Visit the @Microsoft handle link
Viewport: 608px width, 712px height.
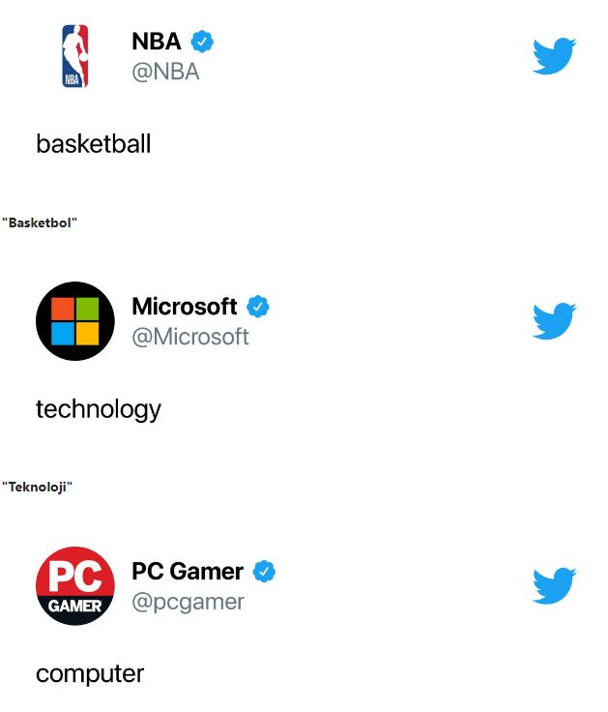tap(190, 337)
